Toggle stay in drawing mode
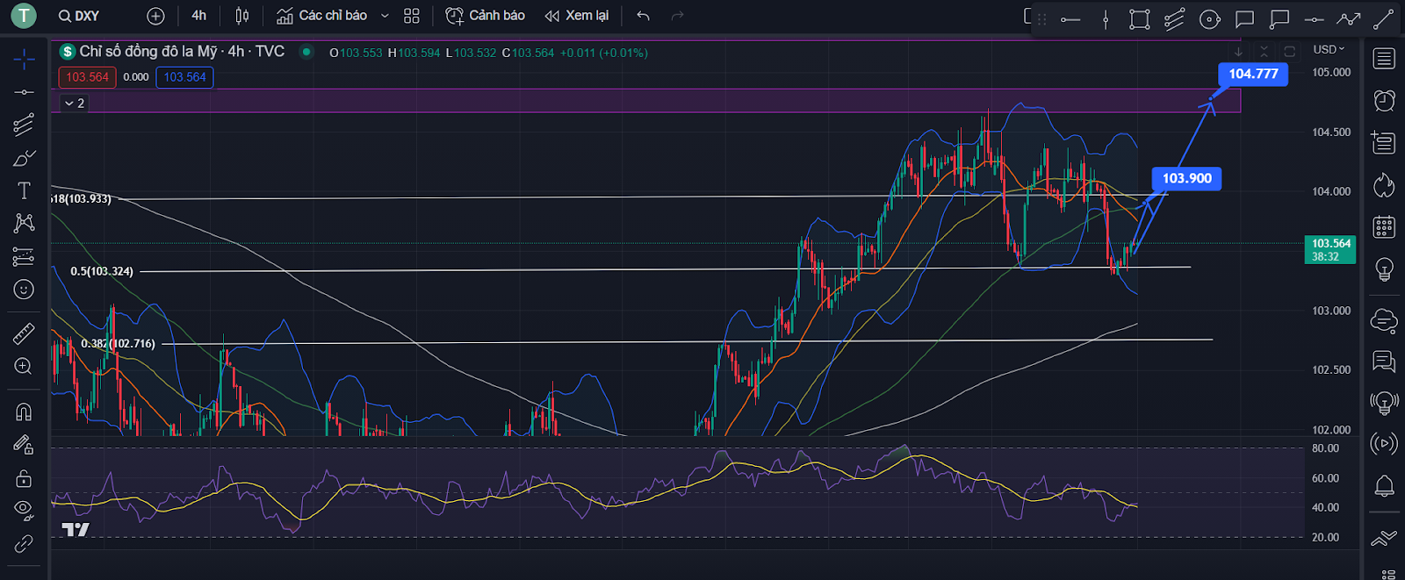Image resolution: width=1405 pixels, height=580 pixels. [x=24, y=445]
